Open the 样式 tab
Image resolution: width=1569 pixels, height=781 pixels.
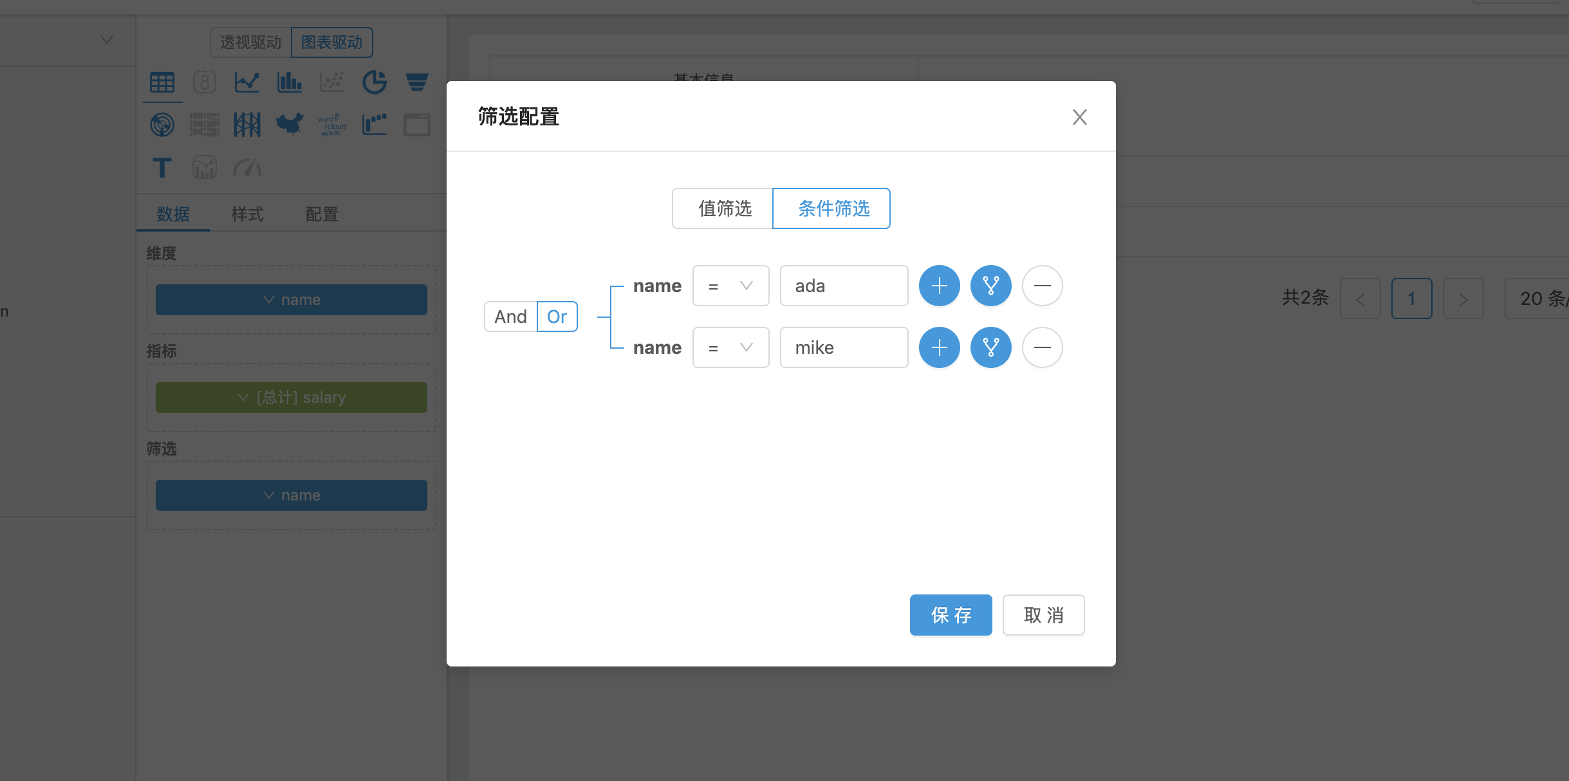click(x=247, y=214)
